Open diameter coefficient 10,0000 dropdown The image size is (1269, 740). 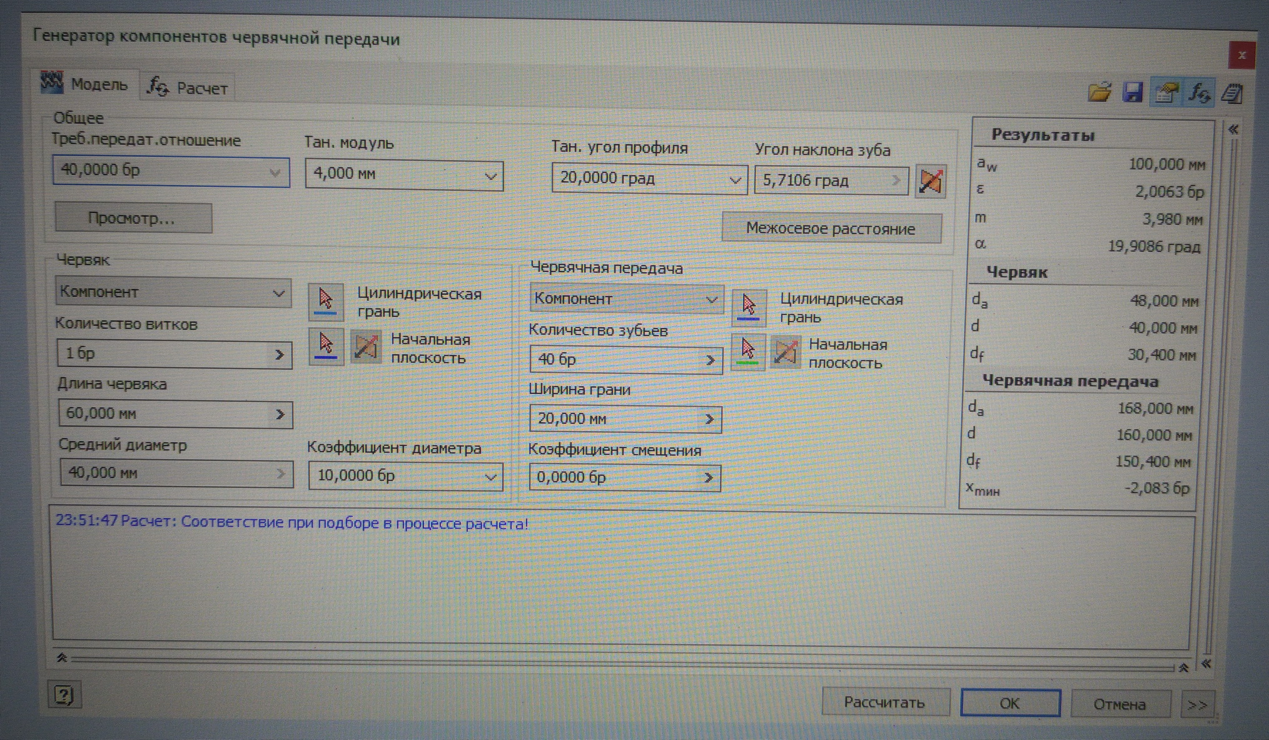[x=490, y=477]
